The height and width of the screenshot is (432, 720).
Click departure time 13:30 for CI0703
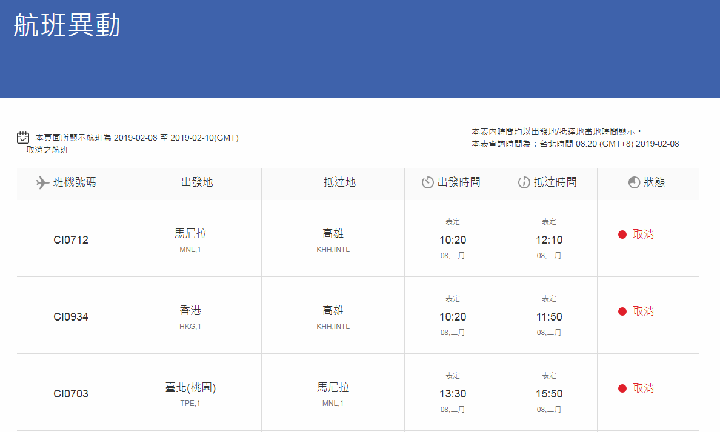453,393
